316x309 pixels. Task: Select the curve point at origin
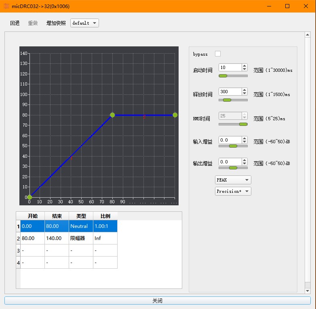29,197
